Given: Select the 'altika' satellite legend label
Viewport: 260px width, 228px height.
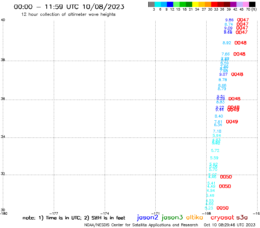Looking at the screenshot, I should coord(195,217).
